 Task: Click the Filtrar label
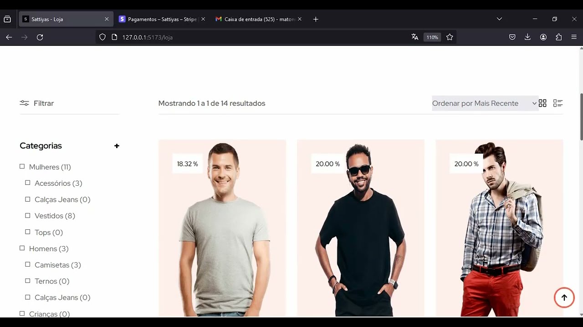tap(44, 103)
